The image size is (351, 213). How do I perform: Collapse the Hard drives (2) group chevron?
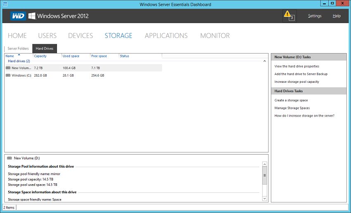tap(265, 61)
